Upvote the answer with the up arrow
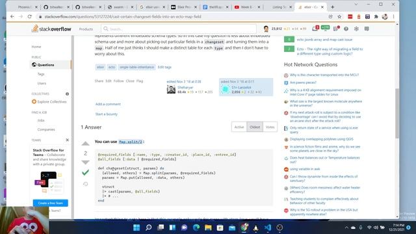This screenshot has height=234, width=416. click(85, 144)
